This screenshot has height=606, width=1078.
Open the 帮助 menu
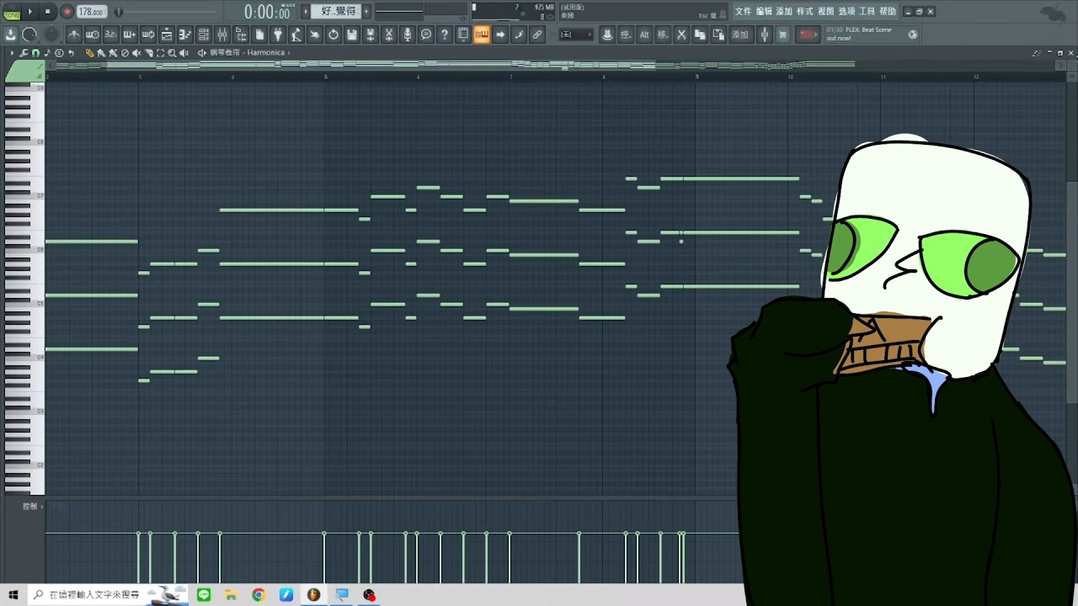coord(888,12)
